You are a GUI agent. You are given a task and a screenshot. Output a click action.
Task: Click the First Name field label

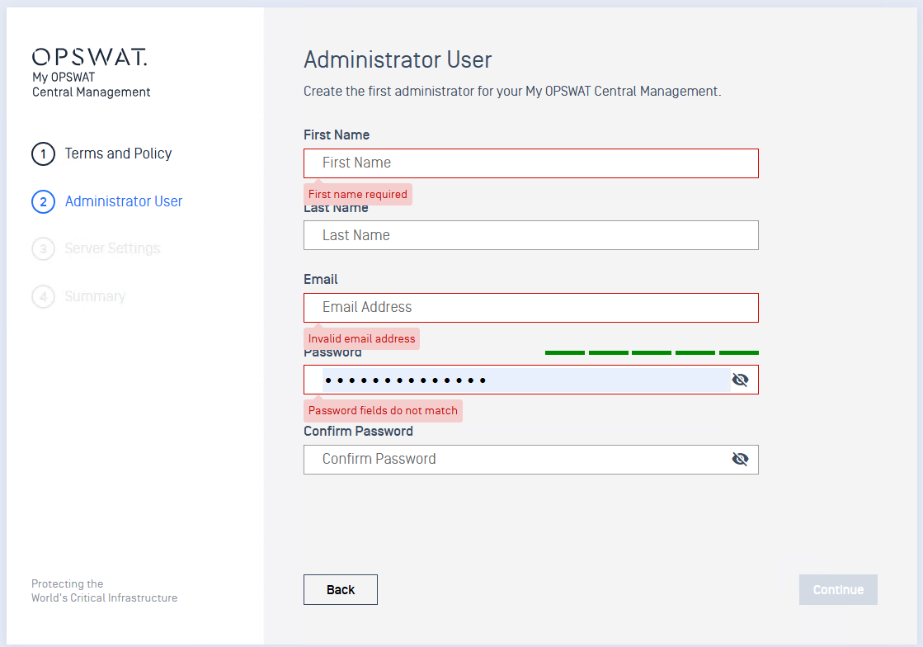click(x=337, y=135)
